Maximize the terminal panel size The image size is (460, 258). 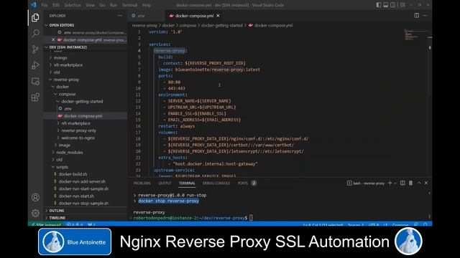419,183
